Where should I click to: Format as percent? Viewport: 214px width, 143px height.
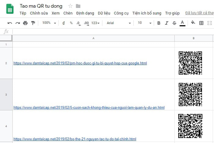(71, 23)
